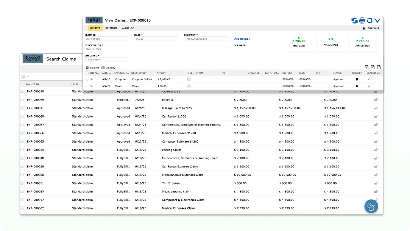410x231 pixels.
Task: Click the Claim ID input field
Action: (106, 39)
